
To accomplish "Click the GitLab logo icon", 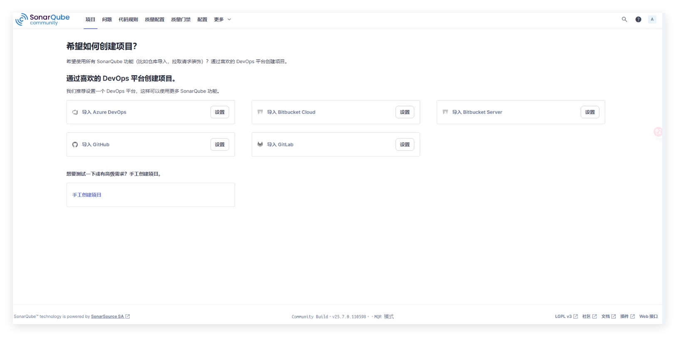I will click(260, 144).
